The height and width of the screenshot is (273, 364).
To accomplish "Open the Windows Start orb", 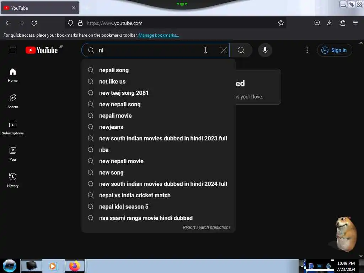I will coord(10,266).
